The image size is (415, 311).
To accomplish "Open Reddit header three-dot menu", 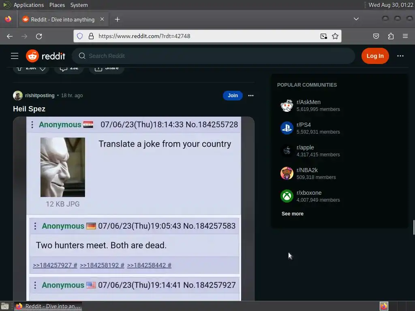I will 400,56.
